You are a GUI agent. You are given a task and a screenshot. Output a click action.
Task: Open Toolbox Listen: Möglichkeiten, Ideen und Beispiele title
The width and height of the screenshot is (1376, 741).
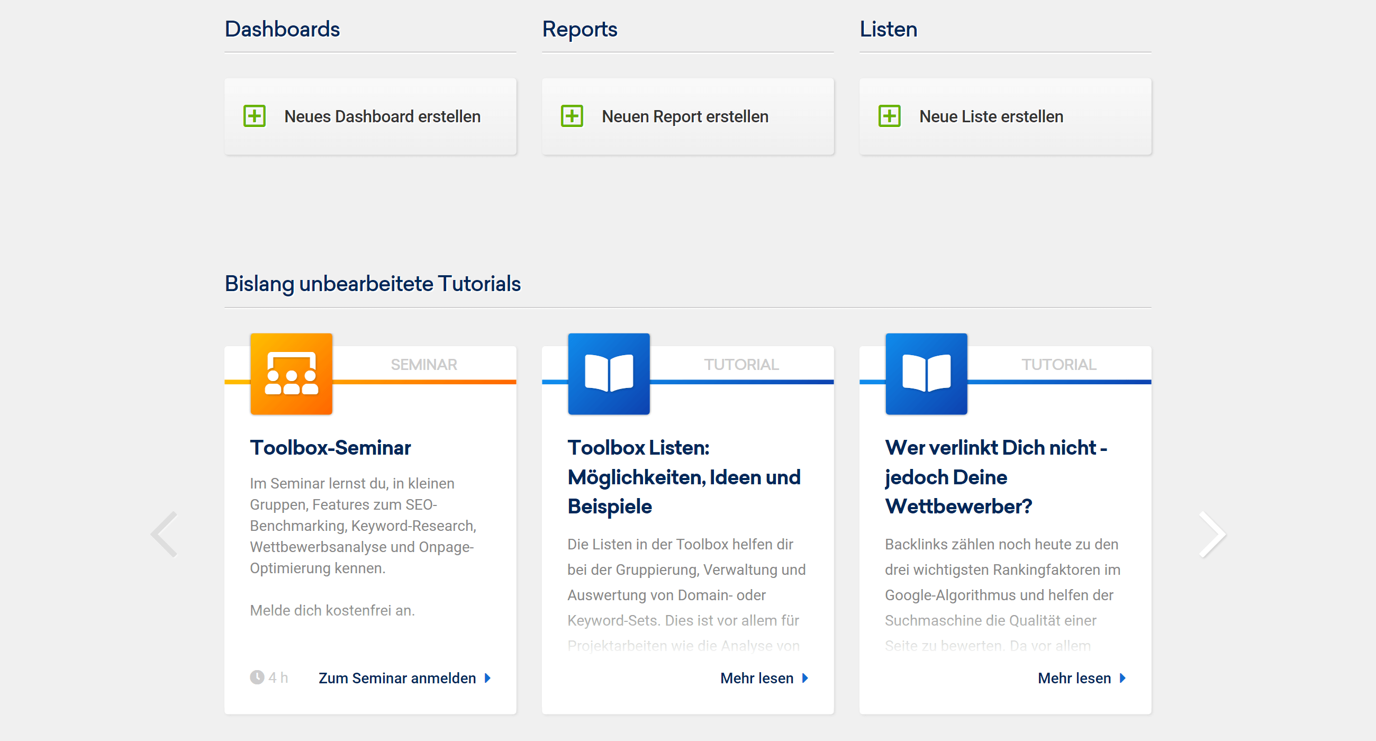tap(684, 476)
